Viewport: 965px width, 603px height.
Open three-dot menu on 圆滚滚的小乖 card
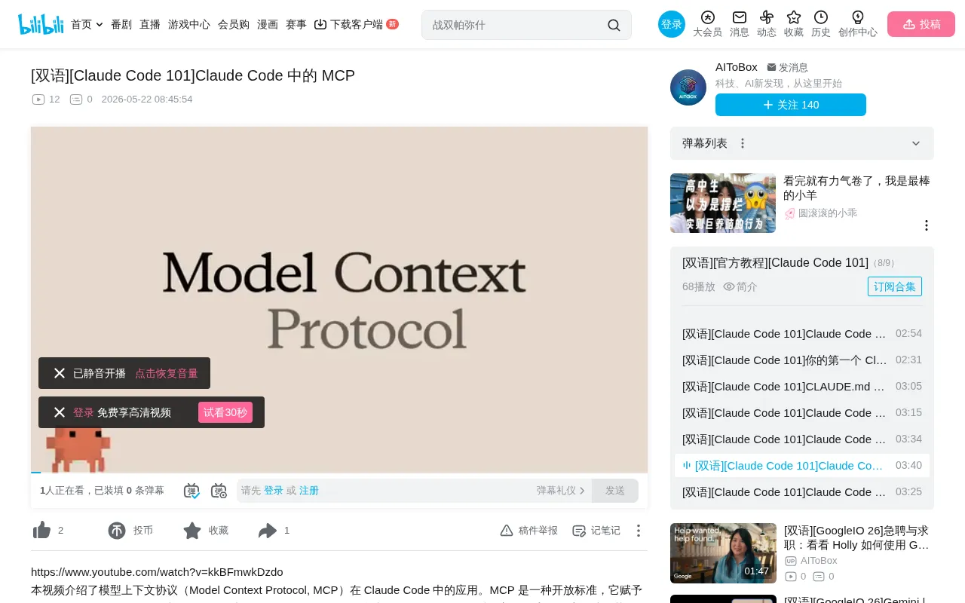click(927, 225)
